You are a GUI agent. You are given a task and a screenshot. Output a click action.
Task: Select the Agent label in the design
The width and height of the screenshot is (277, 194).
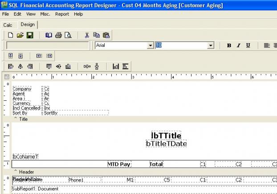pos(19,94)
